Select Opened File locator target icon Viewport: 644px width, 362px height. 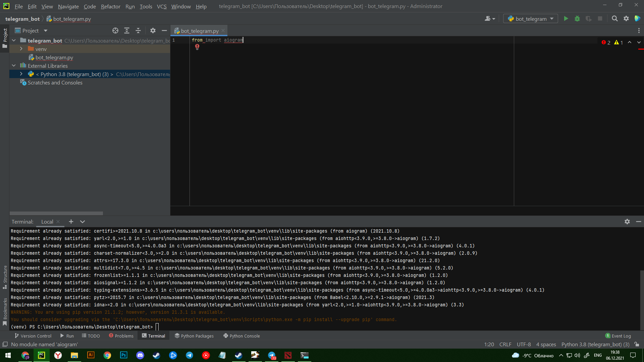coord(115,31)
